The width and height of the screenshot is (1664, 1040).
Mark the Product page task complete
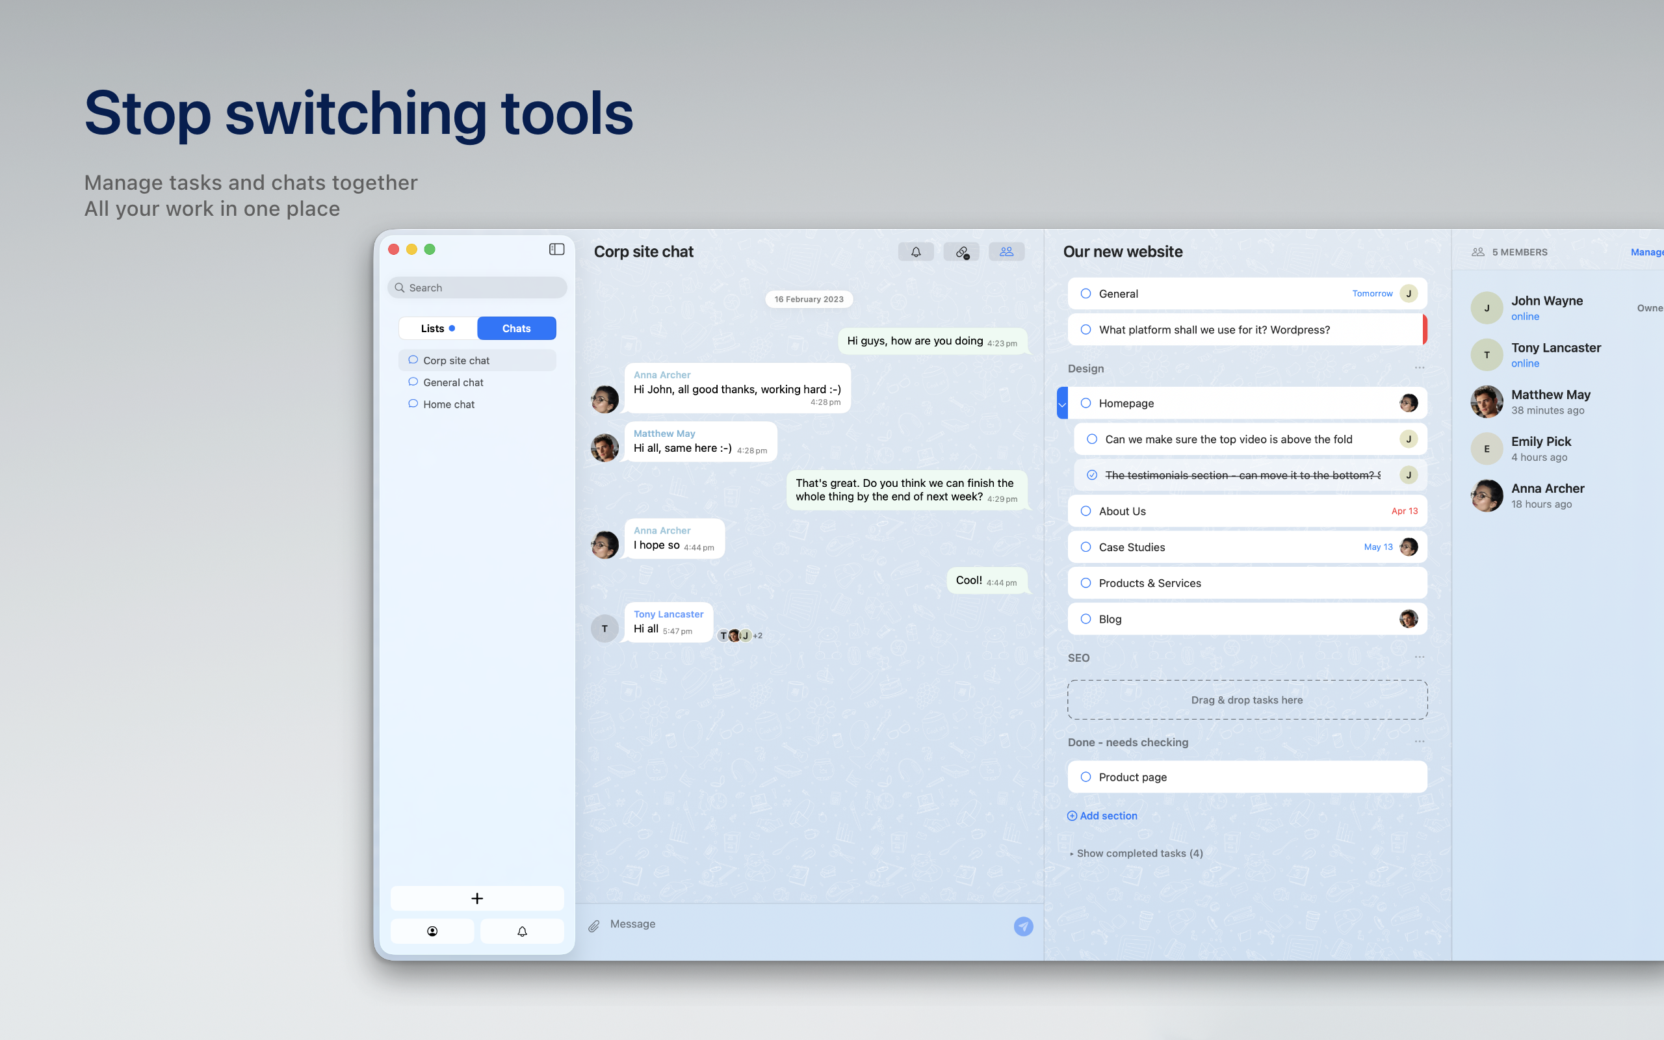pos(1085,777)
